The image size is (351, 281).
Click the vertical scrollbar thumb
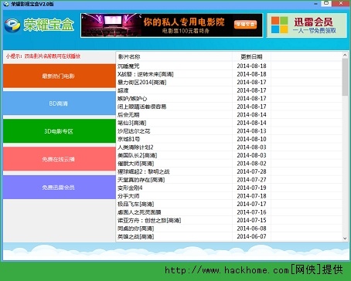coord(345,77)
